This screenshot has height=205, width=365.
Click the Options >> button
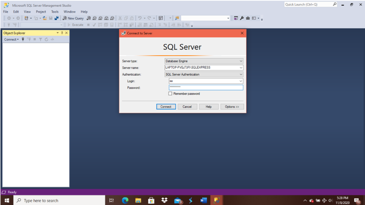coord(232,107)
